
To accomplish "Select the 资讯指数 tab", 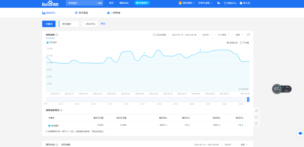I will [66, 145].
